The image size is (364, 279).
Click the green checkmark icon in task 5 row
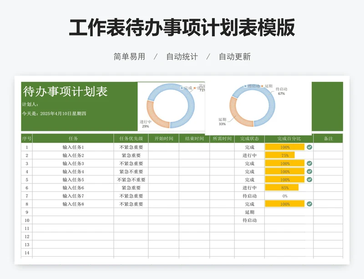309,180
